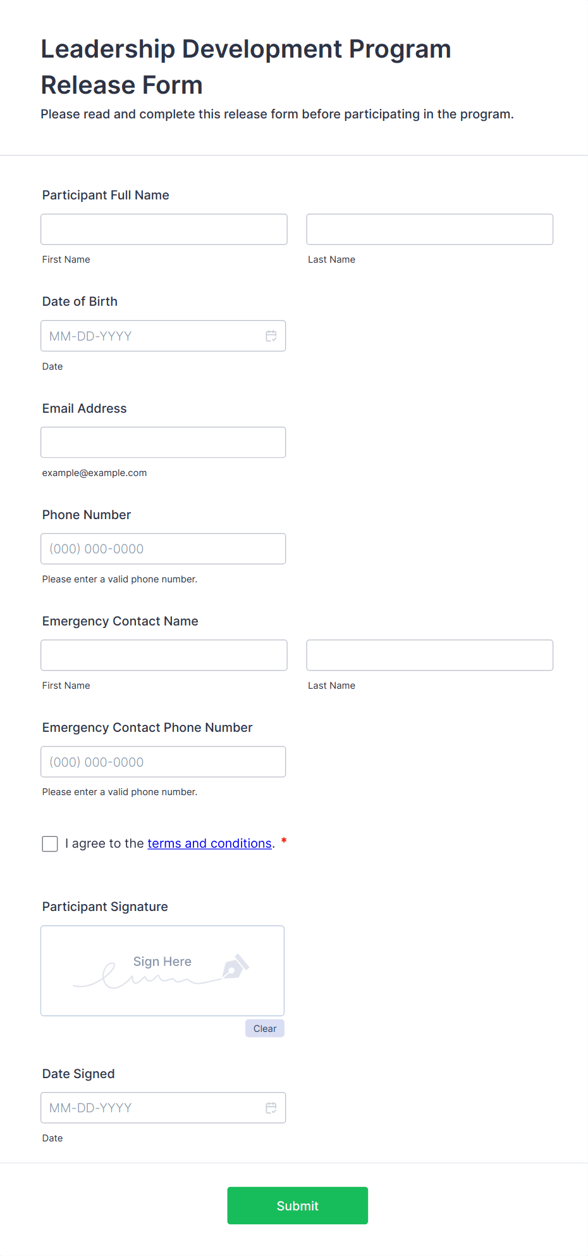
Task: Focus the emergency contact Last Name field
Action: tap(430, 655)
